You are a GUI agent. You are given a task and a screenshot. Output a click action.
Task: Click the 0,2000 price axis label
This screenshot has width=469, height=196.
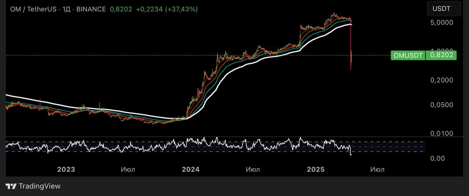pos(442,80)
